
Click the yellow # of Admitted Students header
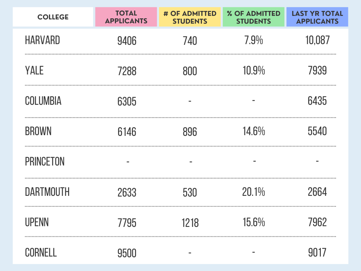190,17
